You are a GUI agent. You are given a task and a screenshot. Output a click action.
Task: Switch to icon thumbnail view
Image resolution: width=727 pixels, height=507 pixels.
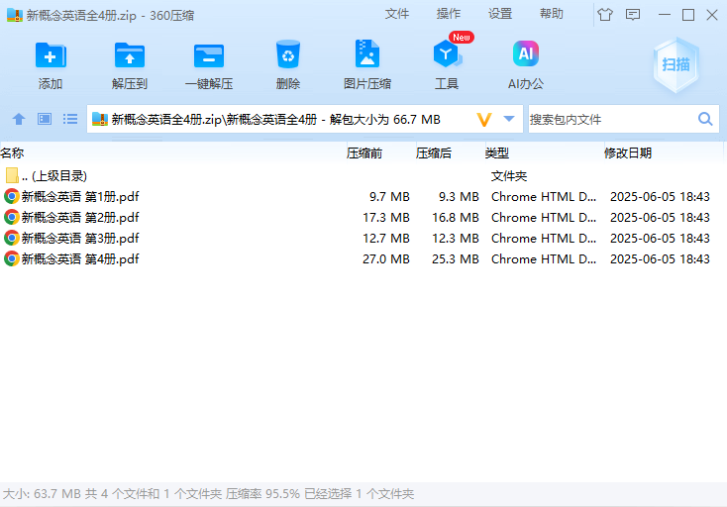click(45, 119)
